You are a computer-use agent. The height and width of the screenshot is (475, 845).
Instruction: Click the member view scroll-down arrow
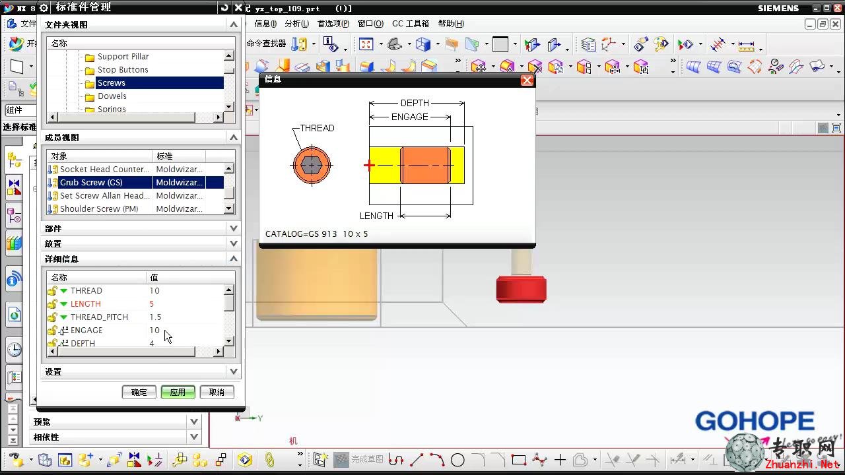pos(229,209)
